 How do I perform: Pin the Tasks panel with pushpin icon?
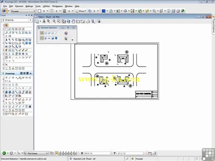coord(29,16)
